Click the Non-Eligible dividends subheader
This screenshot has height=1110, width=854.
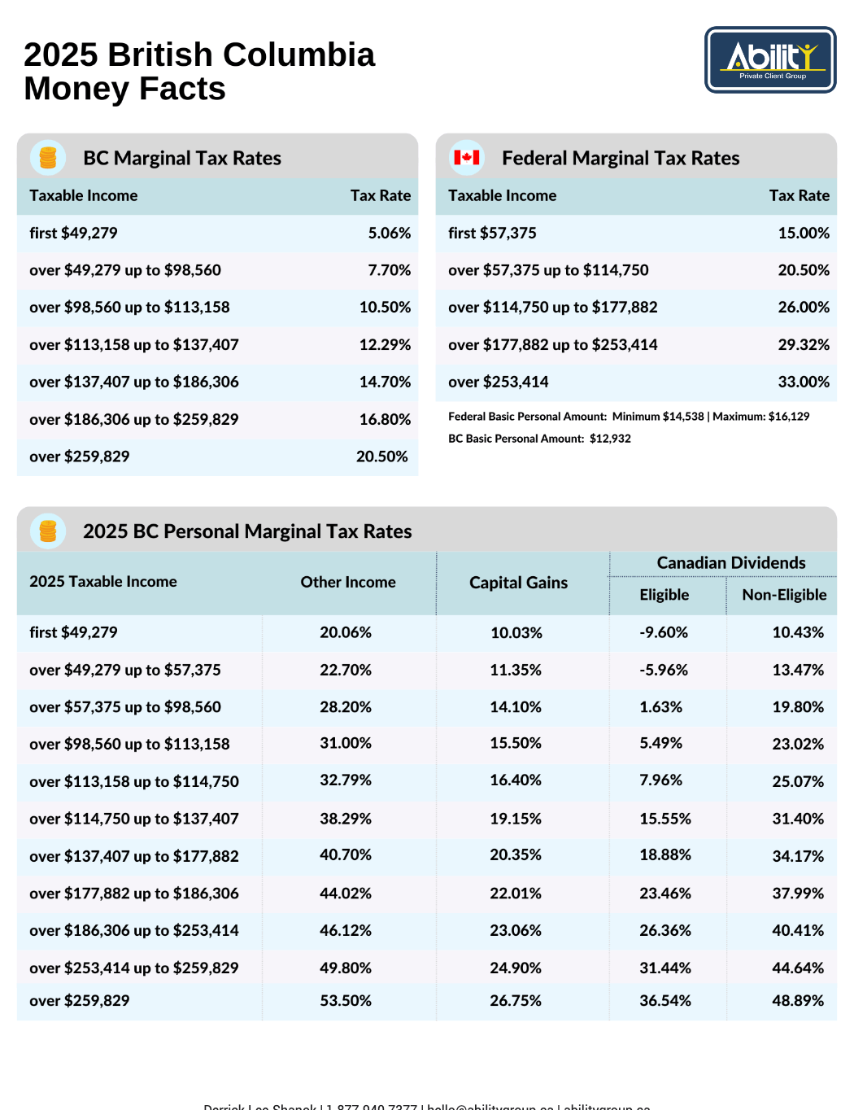point(784,595)
